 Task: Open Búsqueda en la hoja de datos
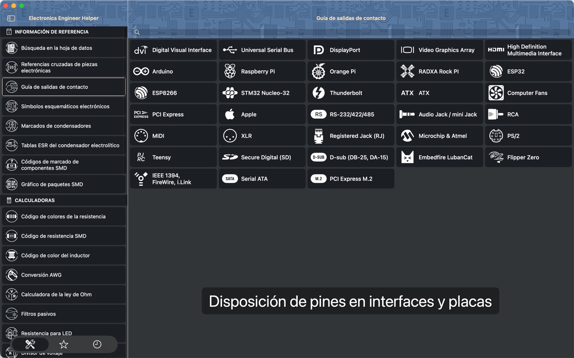64,48
